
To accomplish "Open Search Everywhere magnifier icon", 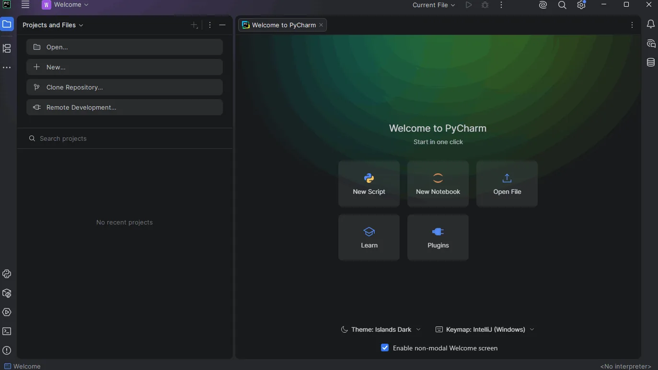I will 562,5.
